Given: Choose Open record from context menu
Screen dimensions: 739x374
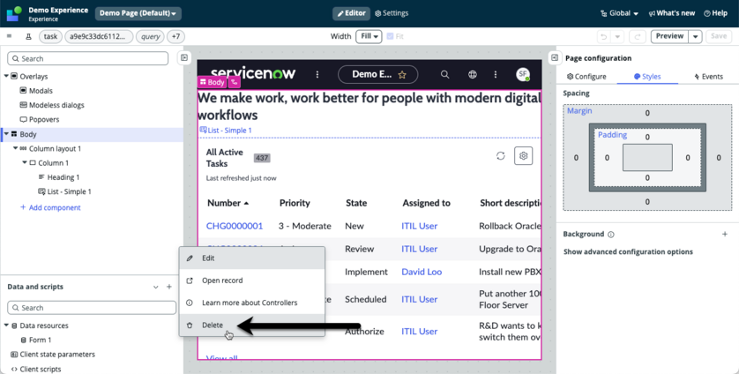Looking at the screenshot, I should click(251, 280).
